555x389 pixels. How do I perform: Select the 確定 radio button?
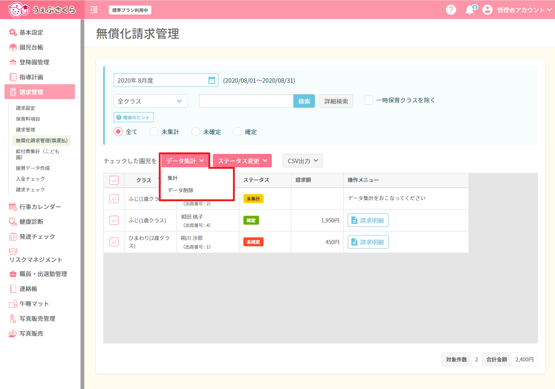click(x=237, y=132)
